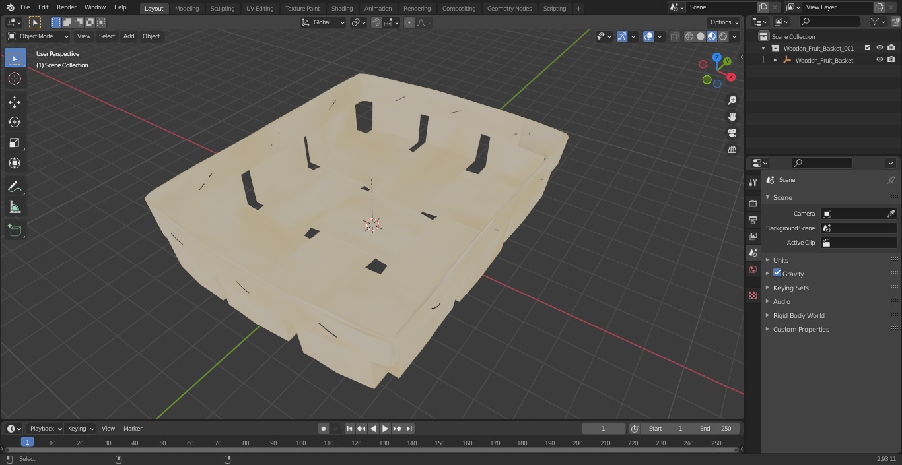The image size is (902, 465).
Task: Disable Wooden_Fruit_Basket object in renders
Action: 891,60
